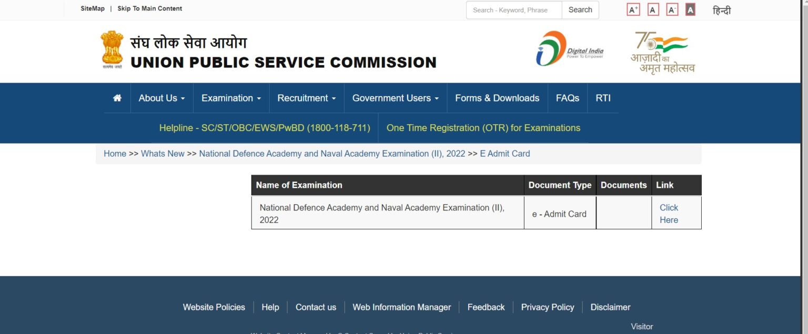Increase font size with A+ icon
Image resolution: width=808 pixels, height=334 pixels.
click(633, 9)
